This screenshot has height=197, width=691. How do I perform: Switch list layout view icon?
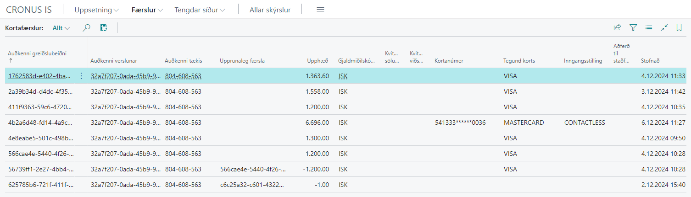point(649,28)
